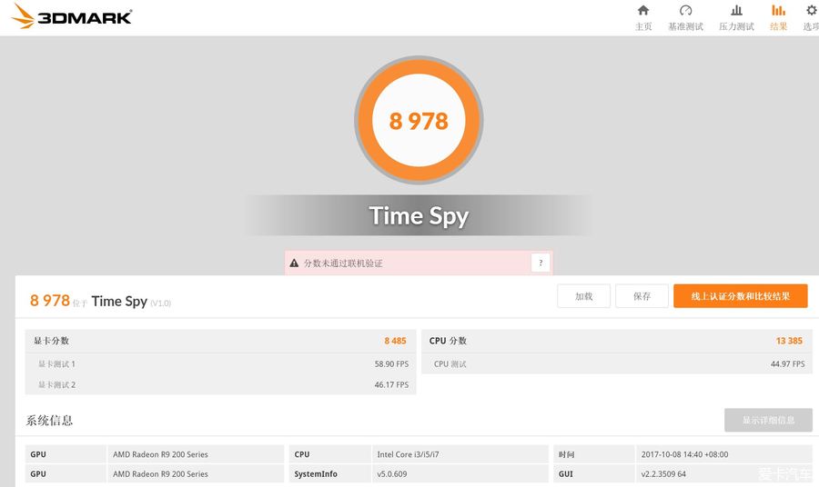The width and height of the screenshot is (819, 487).
Task: Click the SystemInfo version v5.0.609
Action: tap(391, 474)
